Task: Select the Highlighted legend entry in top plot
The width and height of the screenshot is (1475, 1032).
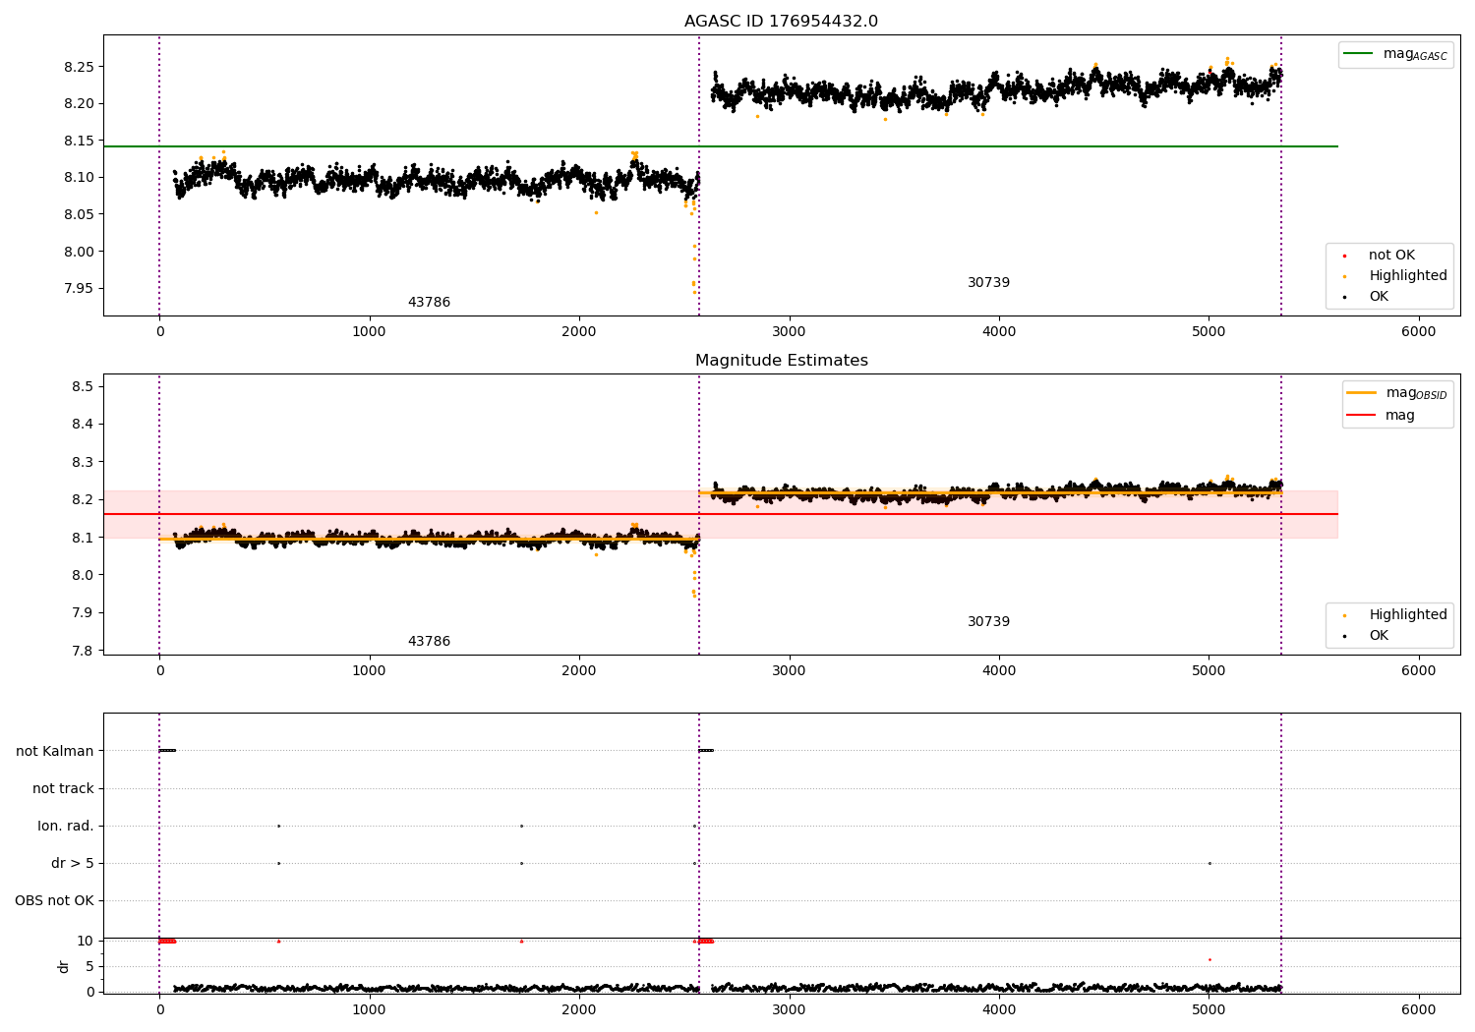Action: point(1396,275)
